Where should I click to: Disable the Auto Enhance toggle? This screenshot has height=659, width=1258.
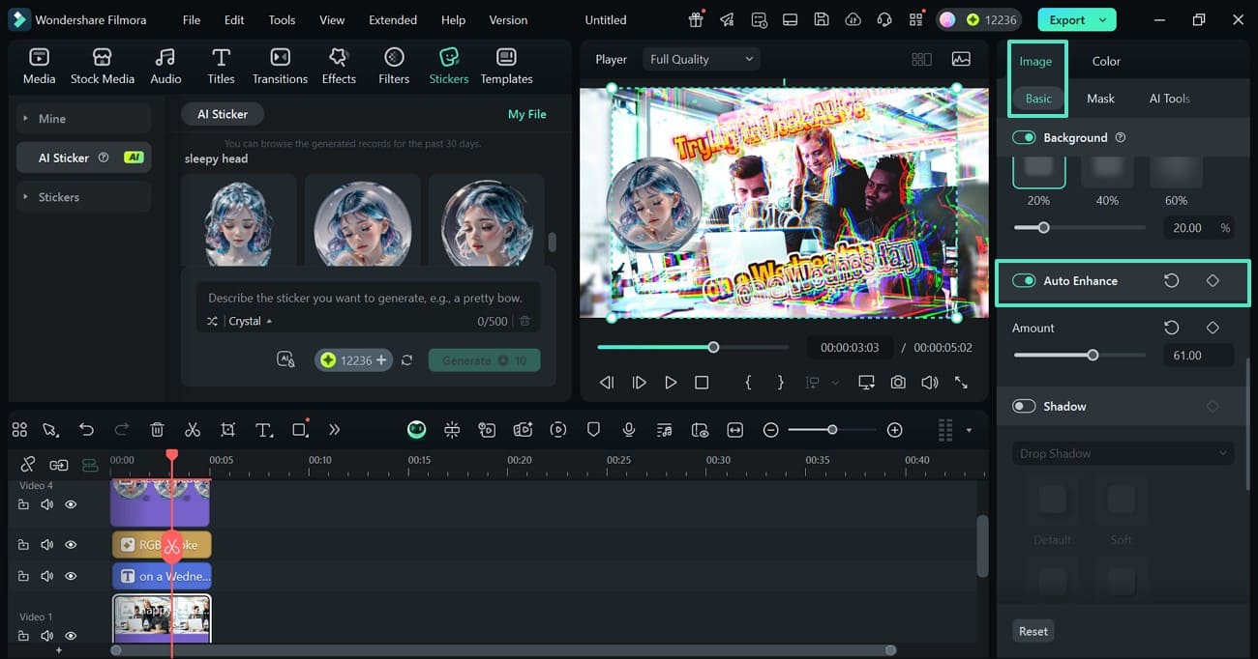pos(1024,281)
